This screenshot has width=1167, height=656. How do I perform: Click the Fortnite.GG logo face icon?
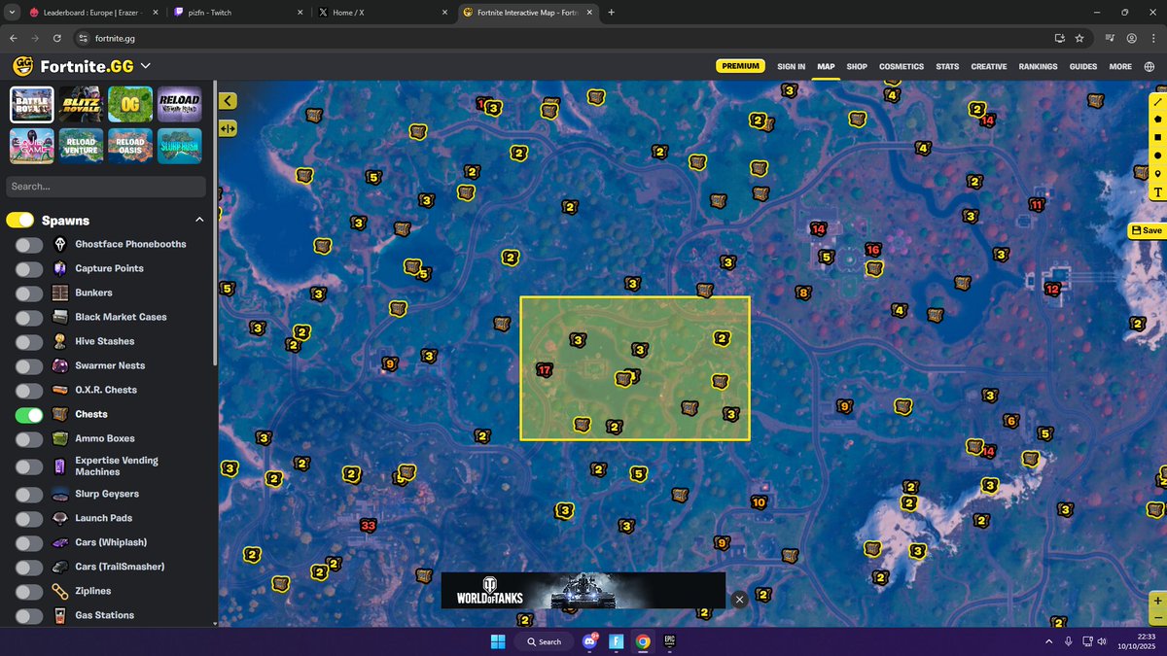click(22, 66)
